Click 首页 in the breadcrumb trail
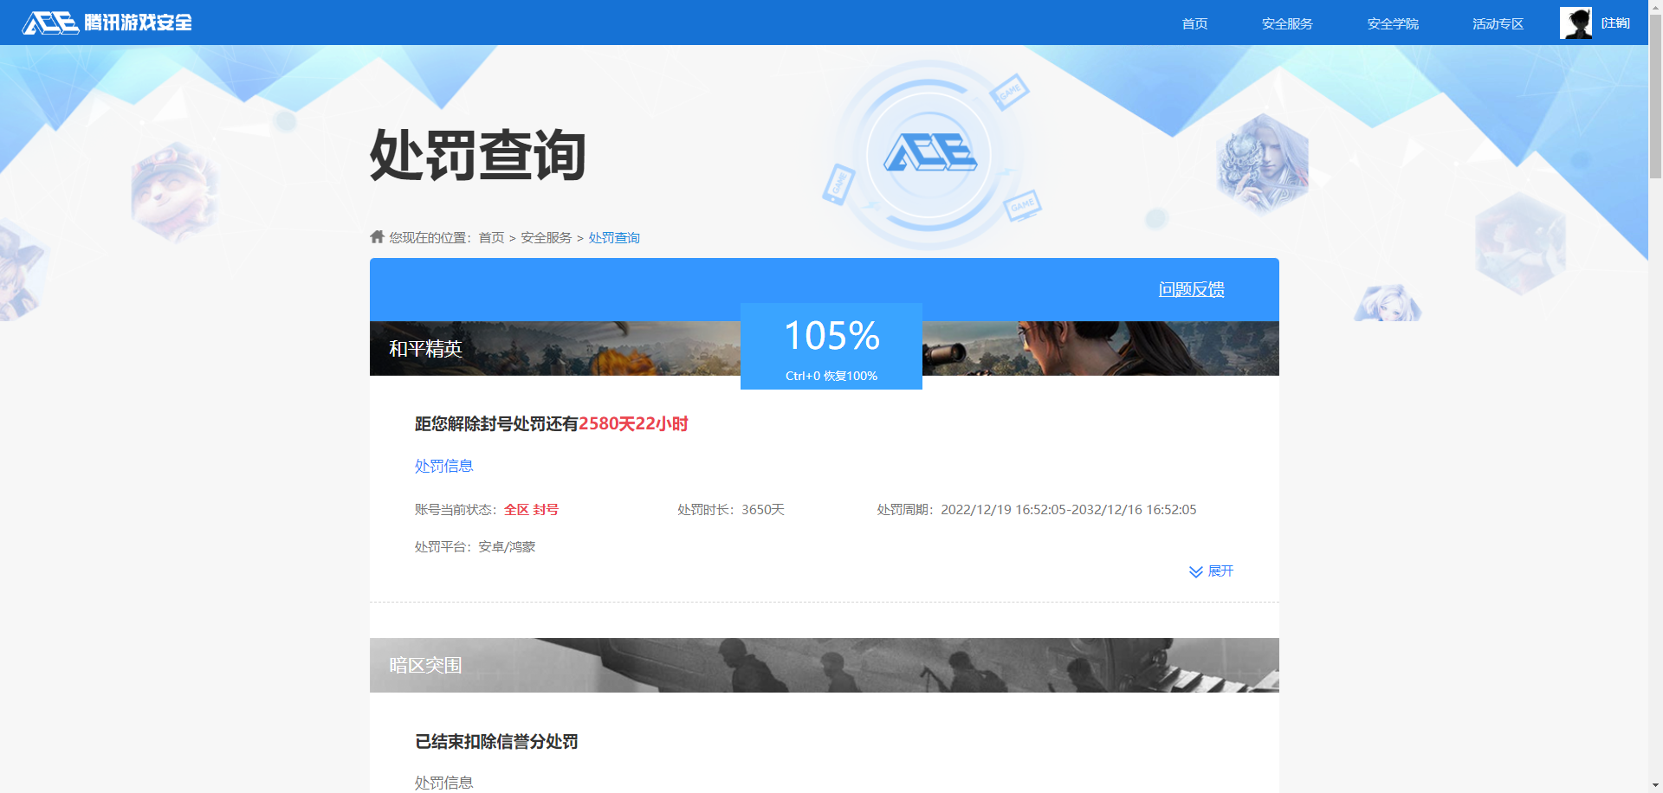 click(x=492, y=236)
